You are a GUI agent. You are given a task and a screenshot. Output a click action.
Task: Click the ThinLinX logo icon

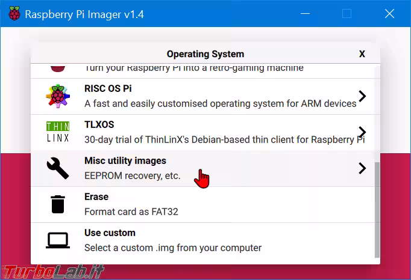click(x=58, y=132)
